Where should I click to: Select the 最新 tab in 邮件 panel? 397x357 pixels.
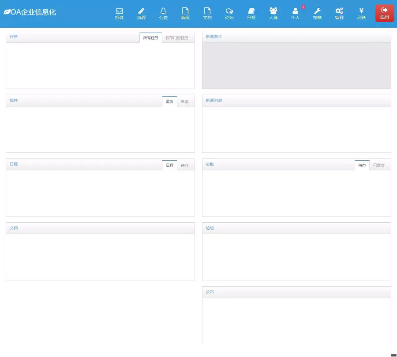(x=170, y=102)
